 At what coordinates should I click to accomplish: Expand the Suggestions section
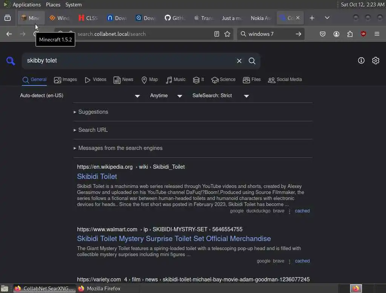tap(91, 112)
